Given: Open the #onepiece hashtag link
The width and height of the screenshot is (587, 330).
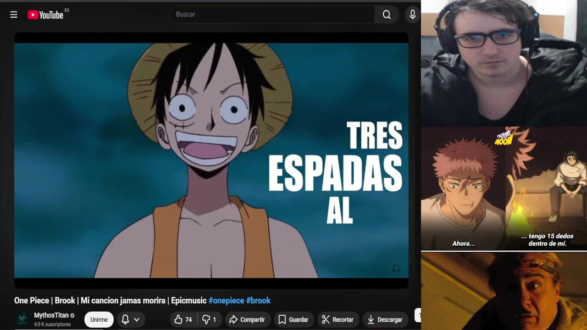Looking at the screenshot, I should point(226,301).
